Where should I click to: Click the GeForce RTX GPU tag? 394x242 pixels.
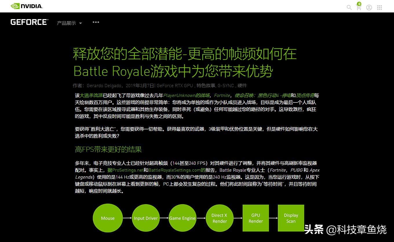(175, 86)
